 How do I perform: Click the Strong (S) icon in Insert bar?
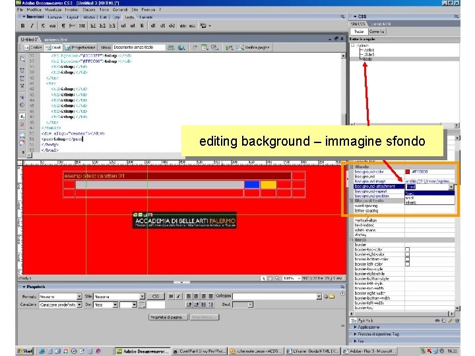click(43, 26)
